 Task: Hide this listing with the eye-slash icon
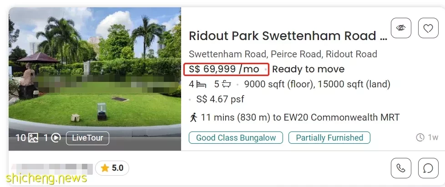pos(401,28)
